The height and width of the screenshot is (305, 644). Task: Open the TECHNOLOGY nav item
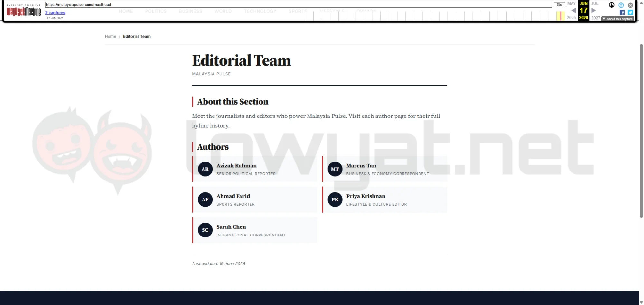point(260,11)
